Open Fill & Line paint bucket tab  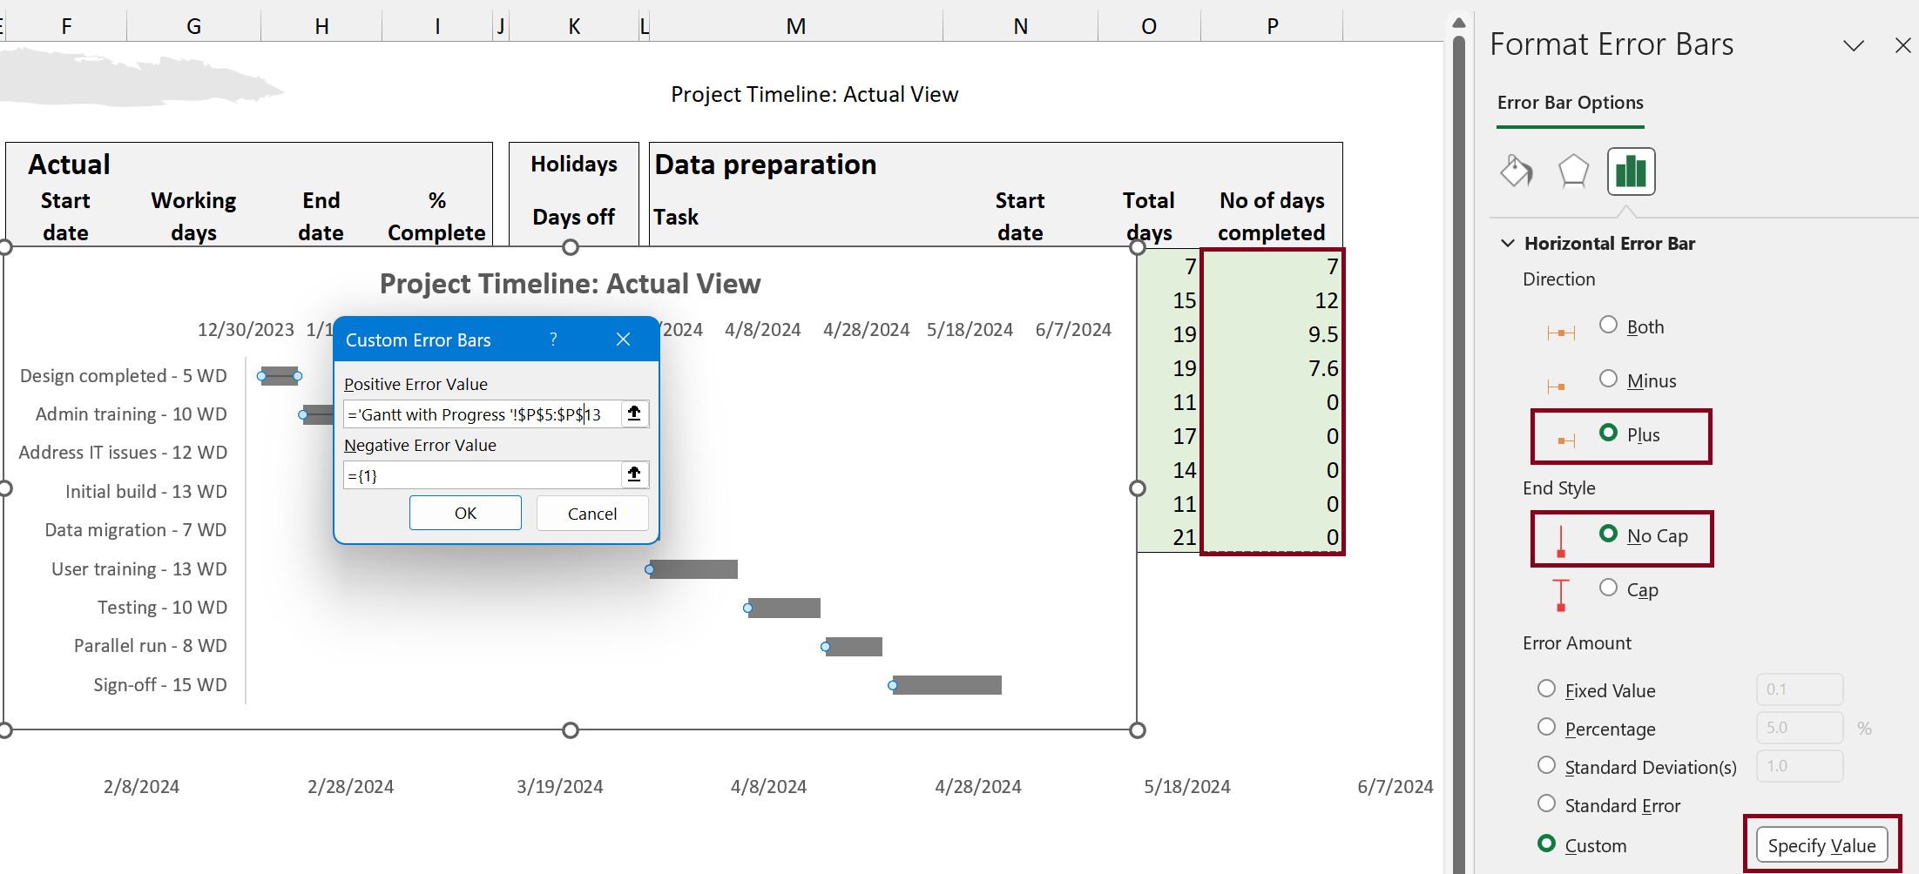click(x=1517, y=171)
